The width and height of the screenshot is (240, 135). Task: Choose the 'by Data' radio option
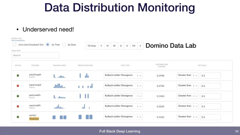point(64,45)
